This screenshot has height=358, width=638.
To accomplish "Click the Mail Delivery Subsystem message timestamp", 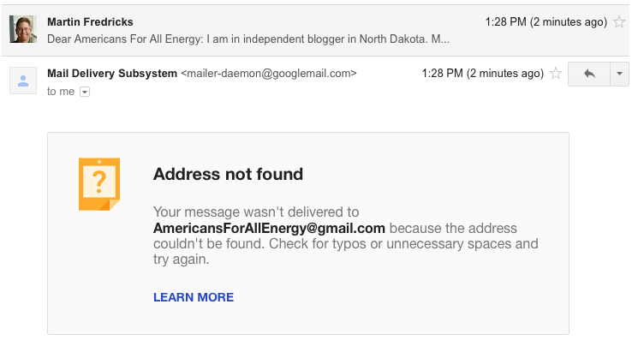I will (483, 74).
